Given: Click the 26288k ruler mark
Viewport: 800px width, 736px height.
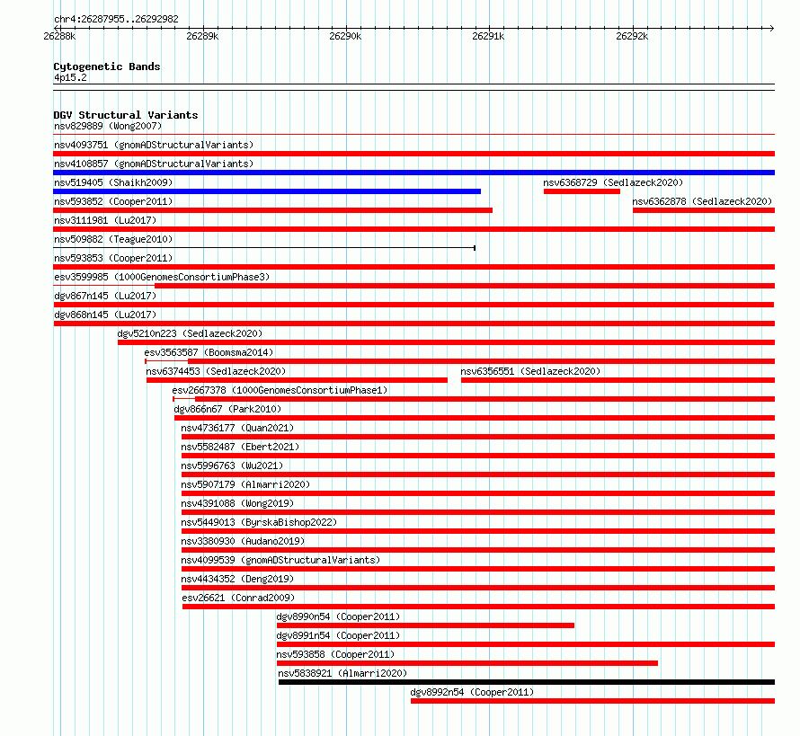Looking at the screenshot, I should [59, 36].
